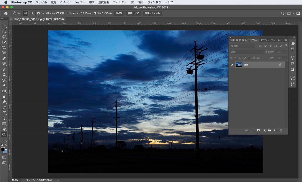This screenshot has width=302, height=182.
Task: Choose Zoom In mode in options bar
Action: click(26, 13)
